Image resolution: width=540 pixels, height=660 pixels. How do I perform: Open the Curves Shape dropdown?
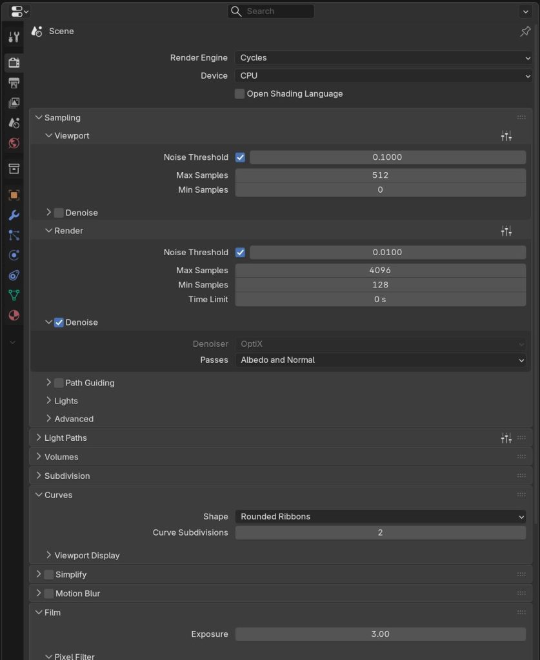pos(380,517)
